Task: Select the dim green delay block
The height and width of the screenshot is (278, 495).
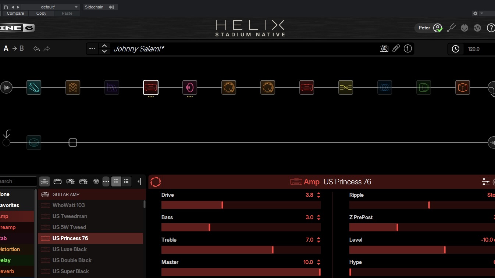Action: (x=424, y=87)
